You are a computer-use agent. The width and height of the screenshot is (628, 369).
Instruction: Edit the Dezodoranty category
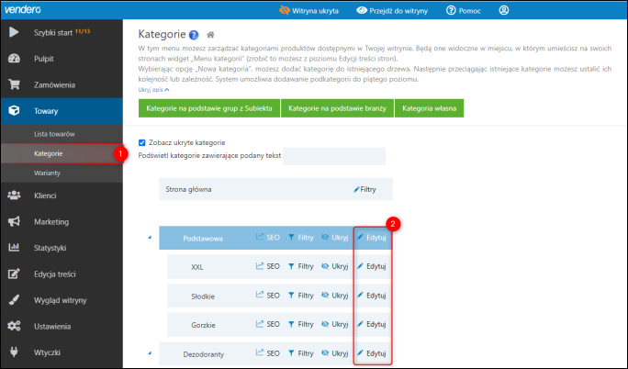tap(372, 353)
